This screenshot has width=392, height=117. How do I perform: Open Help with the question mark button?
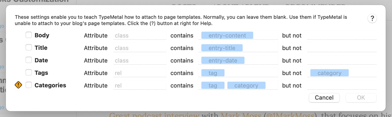372,19
